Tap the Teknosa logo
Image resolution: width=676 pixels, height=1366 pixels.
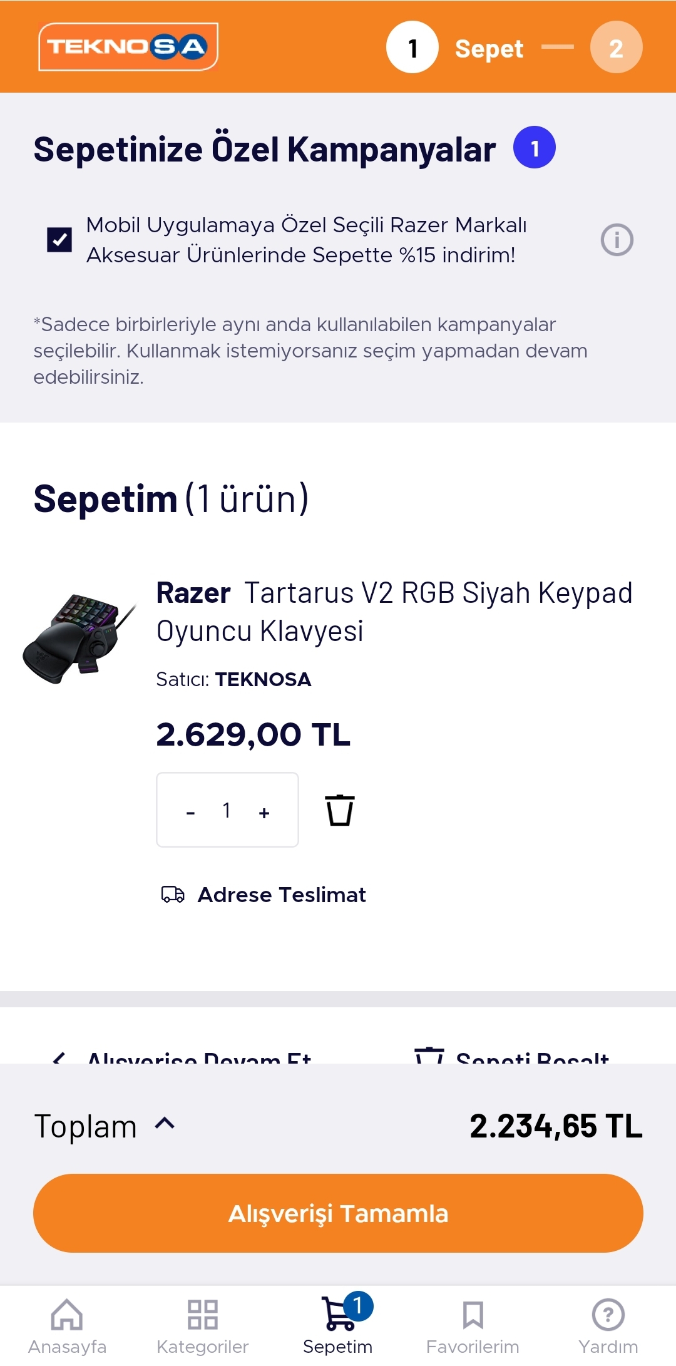pos(128,47)
